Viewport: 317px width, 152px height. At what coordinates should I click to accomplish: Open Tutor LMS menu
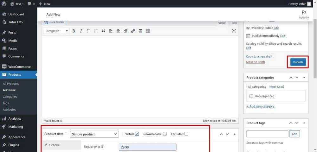16,22
